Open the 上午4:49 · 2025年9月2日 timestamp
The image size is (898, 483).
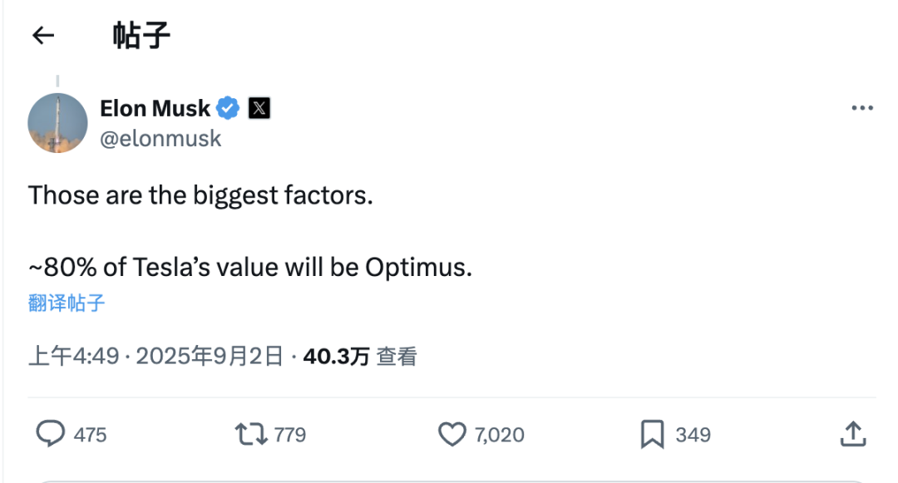point(155,356)
